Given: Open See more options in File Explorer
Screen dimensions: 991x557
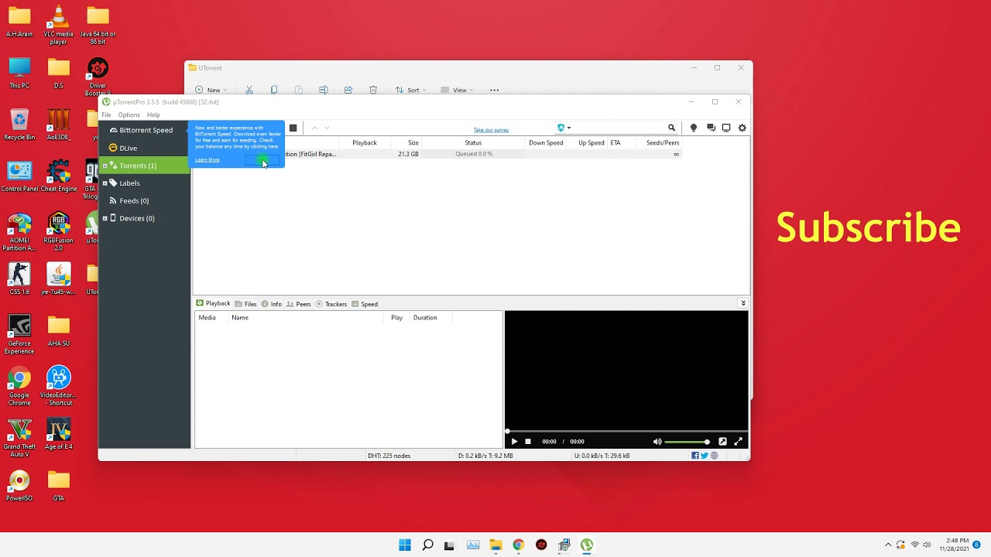Looking at the screenshot, I should pos(495,90).
